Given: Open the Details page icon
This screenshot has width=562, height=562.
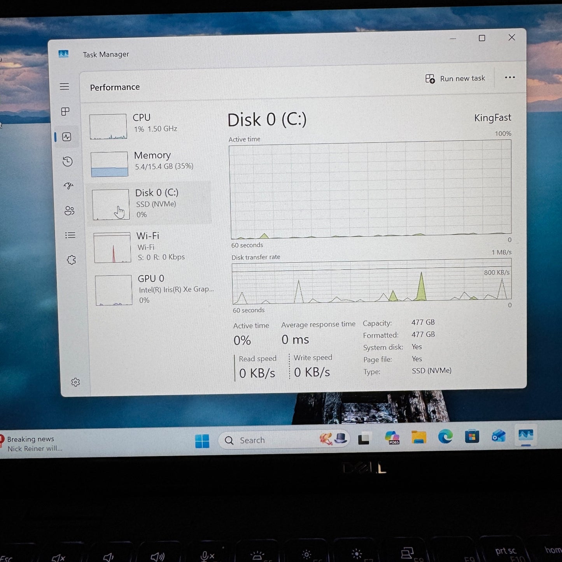Looking at the screenshot, I should pyautogui.click(x=70, y=235).
